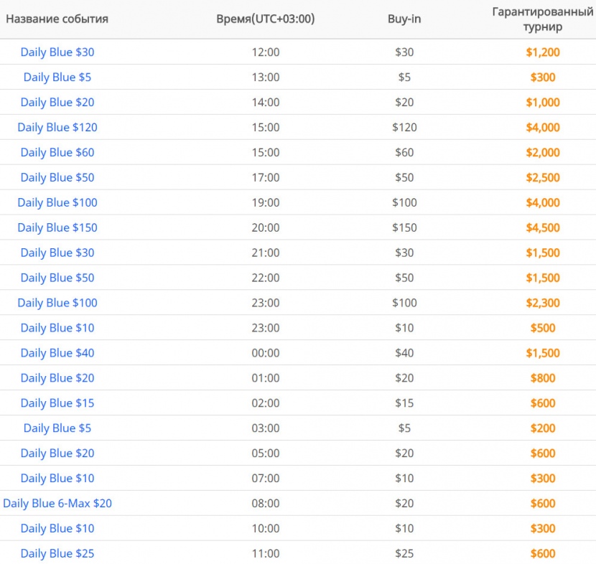Viewport: 596px width, 564px height.
Task: Click the Buy-in column header
Action: (x=404, y=19)
